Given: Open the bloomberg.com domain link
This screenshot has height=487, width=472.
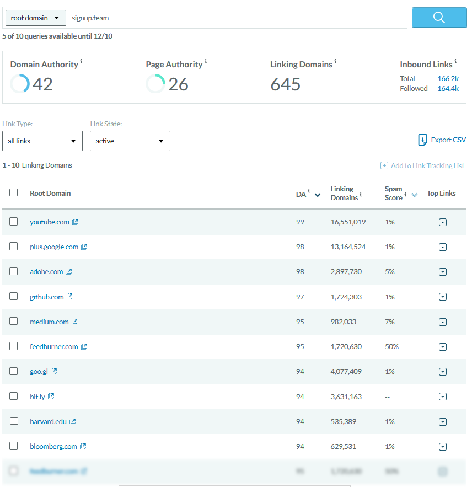Looking at the screenshot, I should (x=53, y=446).
